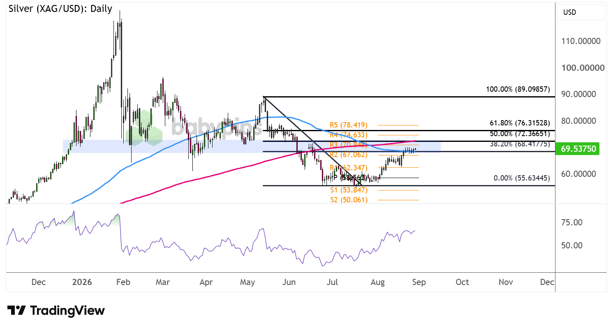Click the Aug label on the time axis

pyautogui.click(x=378, y=282)
